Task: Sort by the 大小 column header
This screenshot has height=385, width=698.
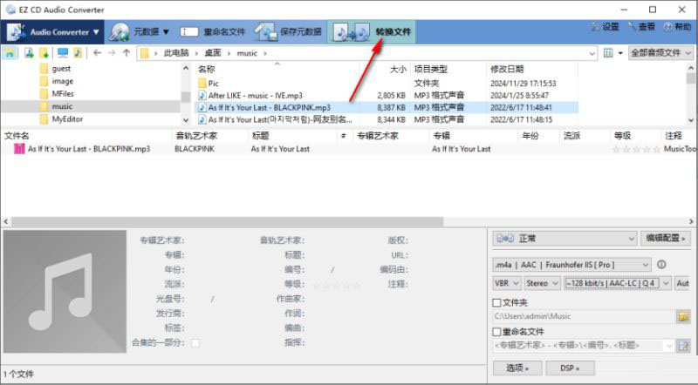Action: 398,70
